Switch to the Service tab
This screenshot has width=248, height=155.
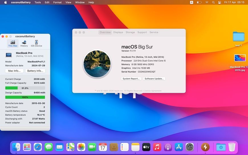[x=154, y=32]
